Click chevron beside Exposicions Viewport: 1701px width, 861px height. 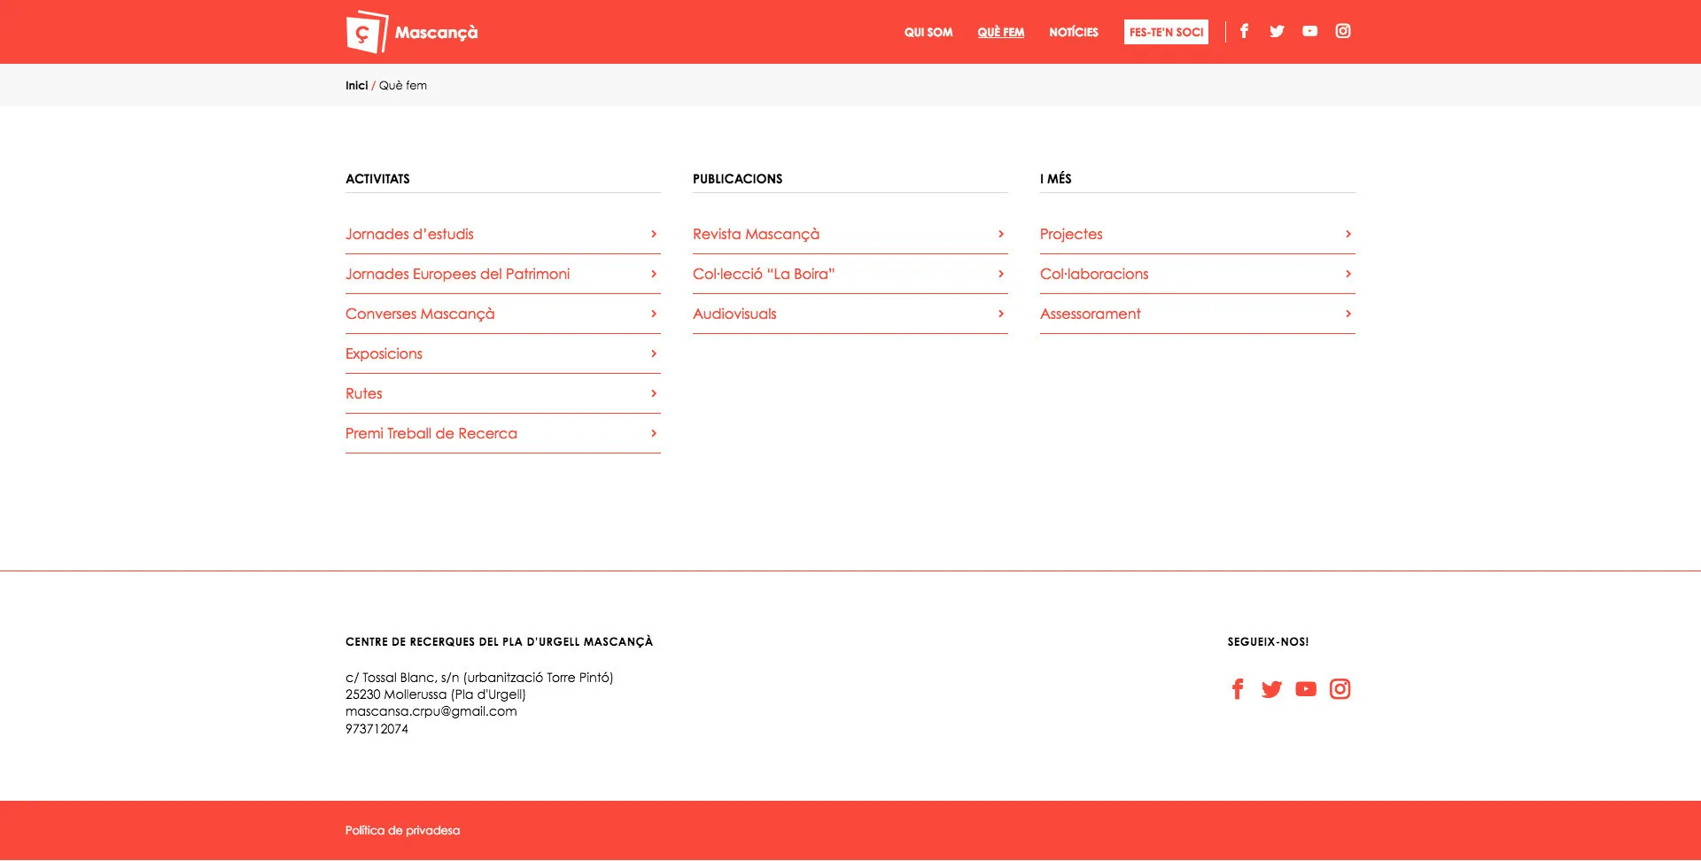tap(654, 353)
